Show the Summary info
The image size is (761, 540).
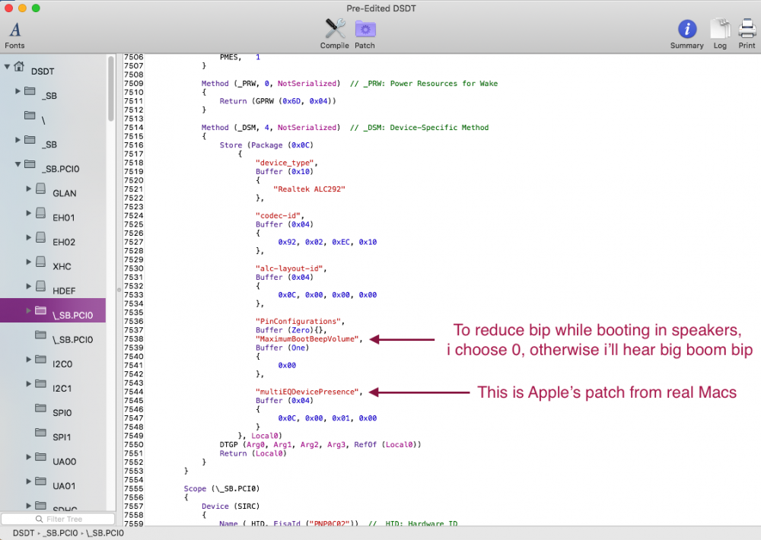(x=686, y=34)
